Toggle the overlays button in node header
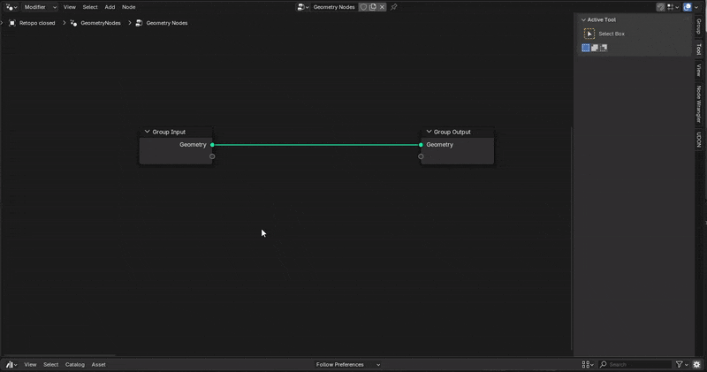The image size is (707, 372). coord(688,6)
